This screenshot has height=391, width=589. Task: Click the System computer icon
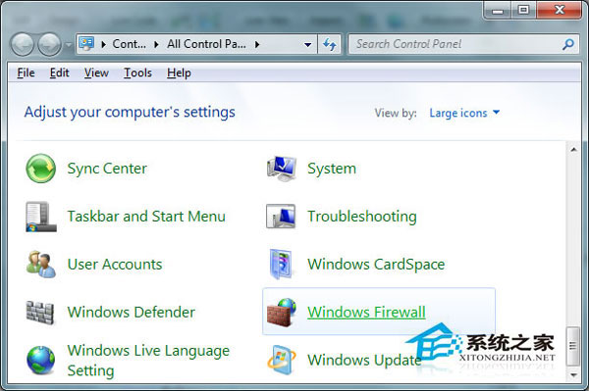click(282, 169)
